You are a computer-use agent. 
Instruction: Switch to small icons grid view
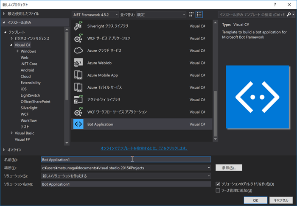(191, 14)
